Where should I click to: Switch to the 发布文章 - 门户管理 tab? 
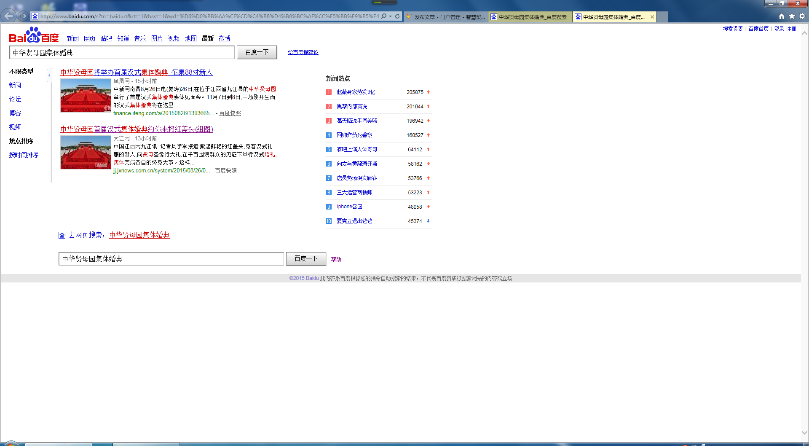click(446, 17)
